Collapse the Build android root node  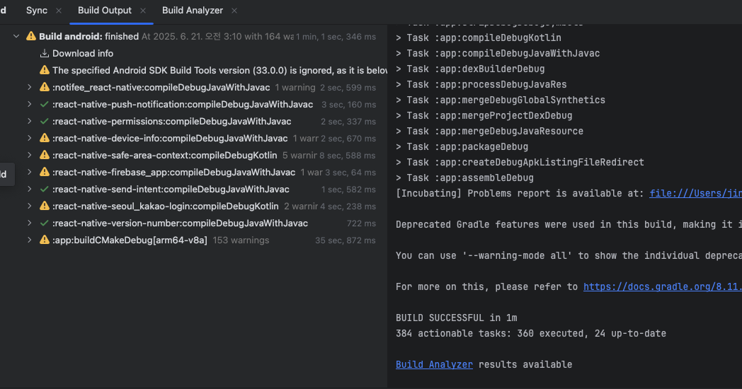click(x=16, y=36)
